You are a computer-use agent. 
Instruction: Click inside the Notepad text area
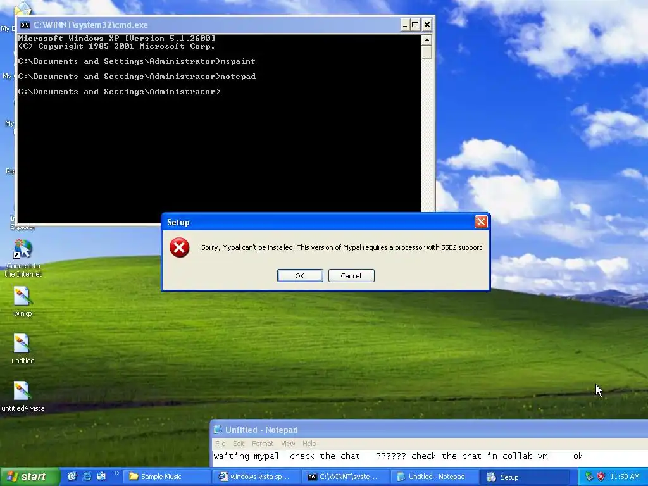(x=430, y=458)
